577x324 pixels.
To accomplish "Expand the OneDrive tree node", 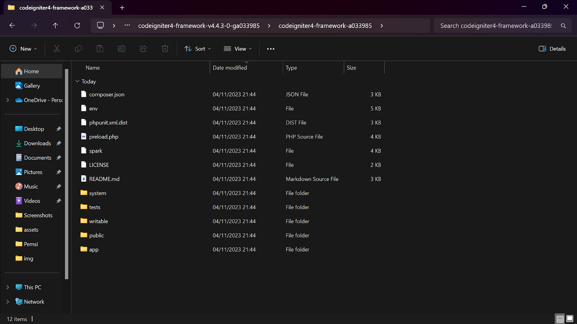I will tap(8, 100).
